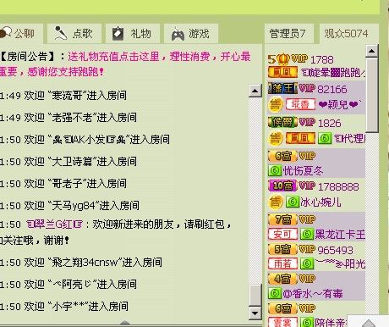Click the user list scroll up arrow
Image resolution: width=389 pixels, height=327 pixels.
372,51
